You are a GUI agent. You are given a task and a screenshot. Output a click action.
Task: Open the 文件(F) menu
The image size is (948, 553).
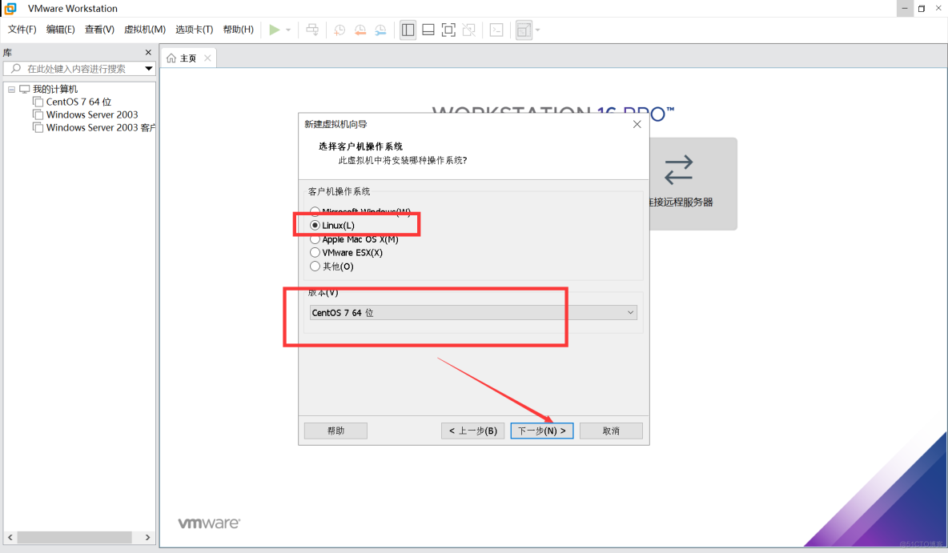[x=22, y=29]
